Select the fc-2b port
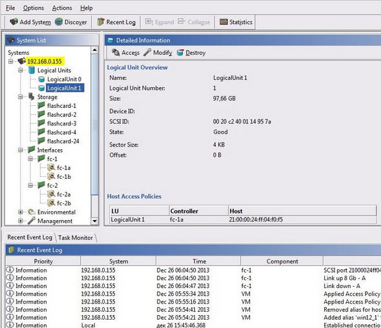The width and height of the screenshot is (381, 328). click(x=64, y=203)
